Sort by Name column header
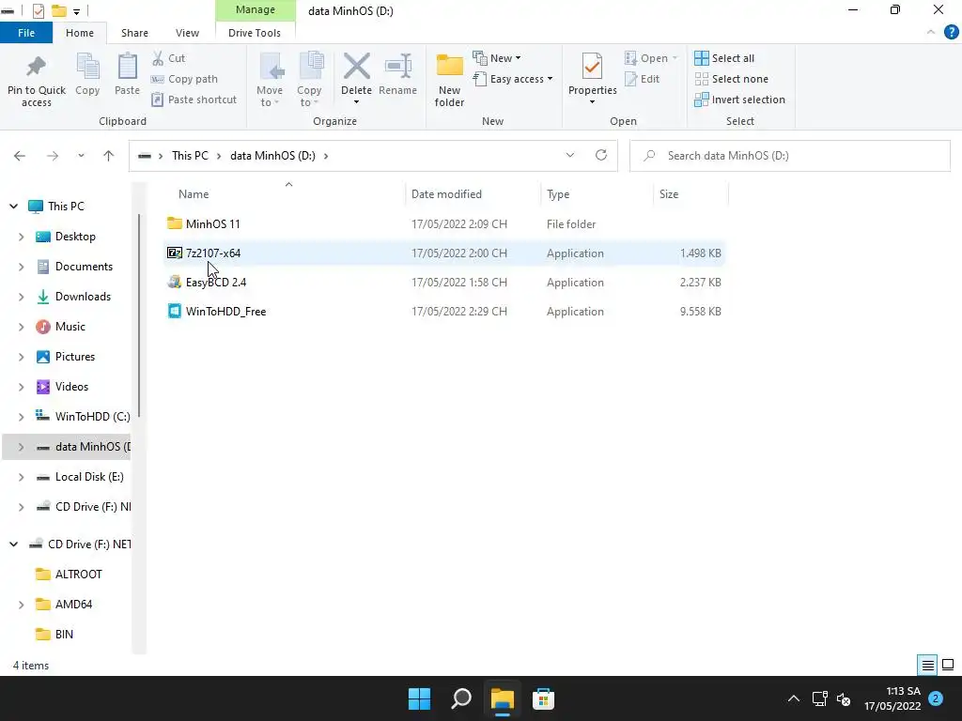This screenshot has height=721, width=962. pyautogui.click(x=194, y=194)
